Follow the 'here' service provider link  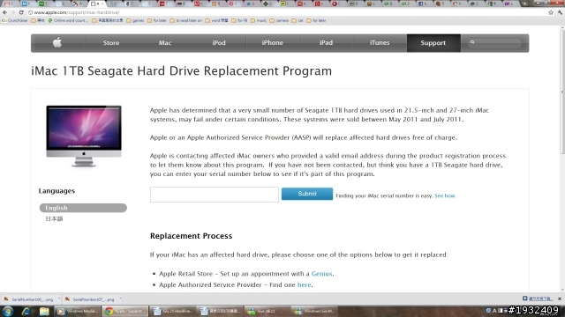[x=304, y=285]
